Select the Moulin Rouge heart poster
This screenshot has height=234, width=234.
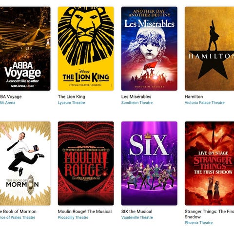(x=86, y=163)
